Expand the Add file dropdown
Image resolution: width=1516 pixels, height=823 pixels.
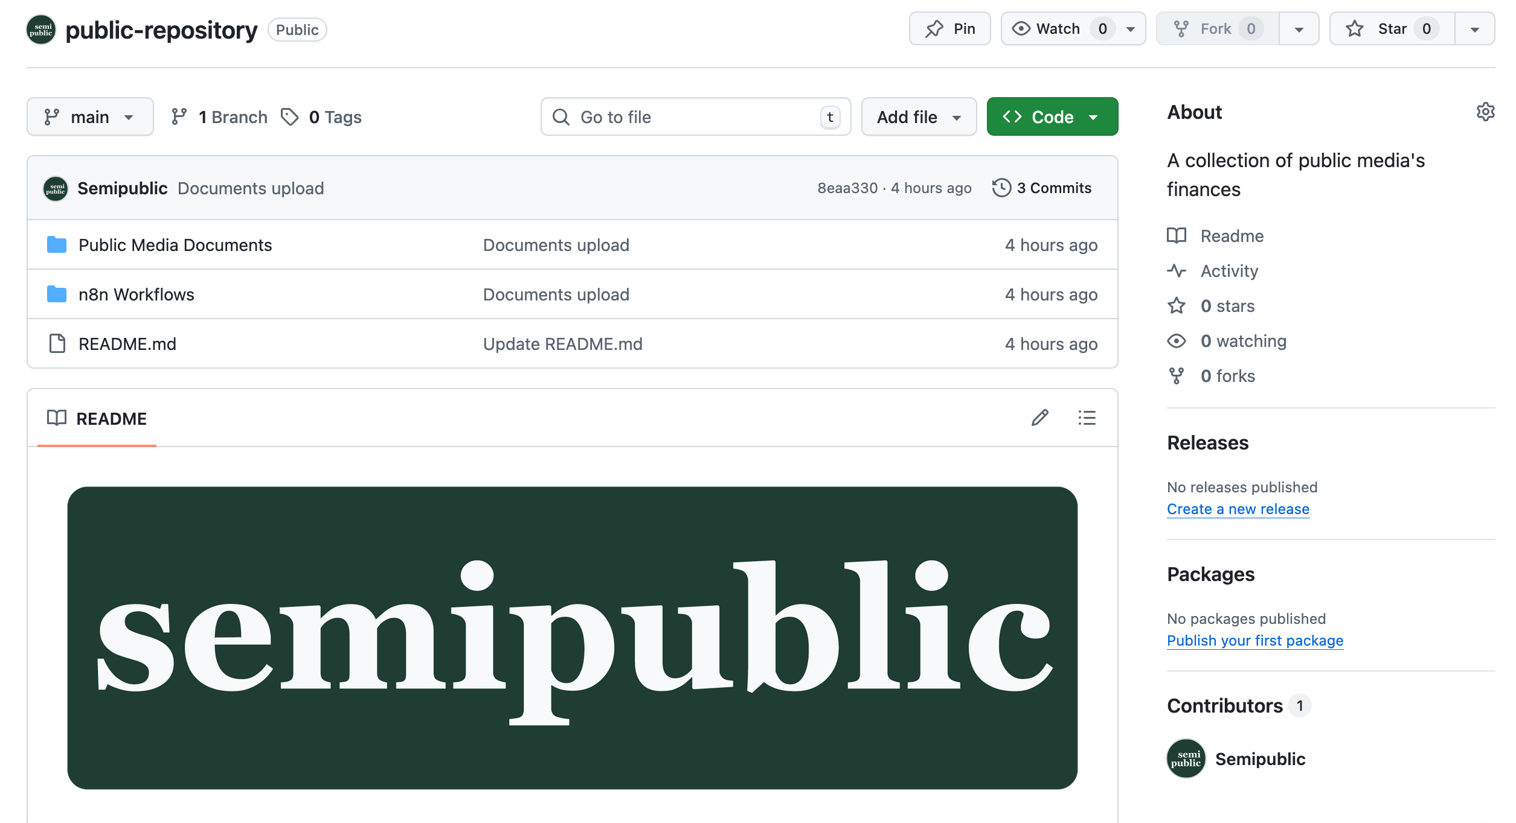point(918,116)
